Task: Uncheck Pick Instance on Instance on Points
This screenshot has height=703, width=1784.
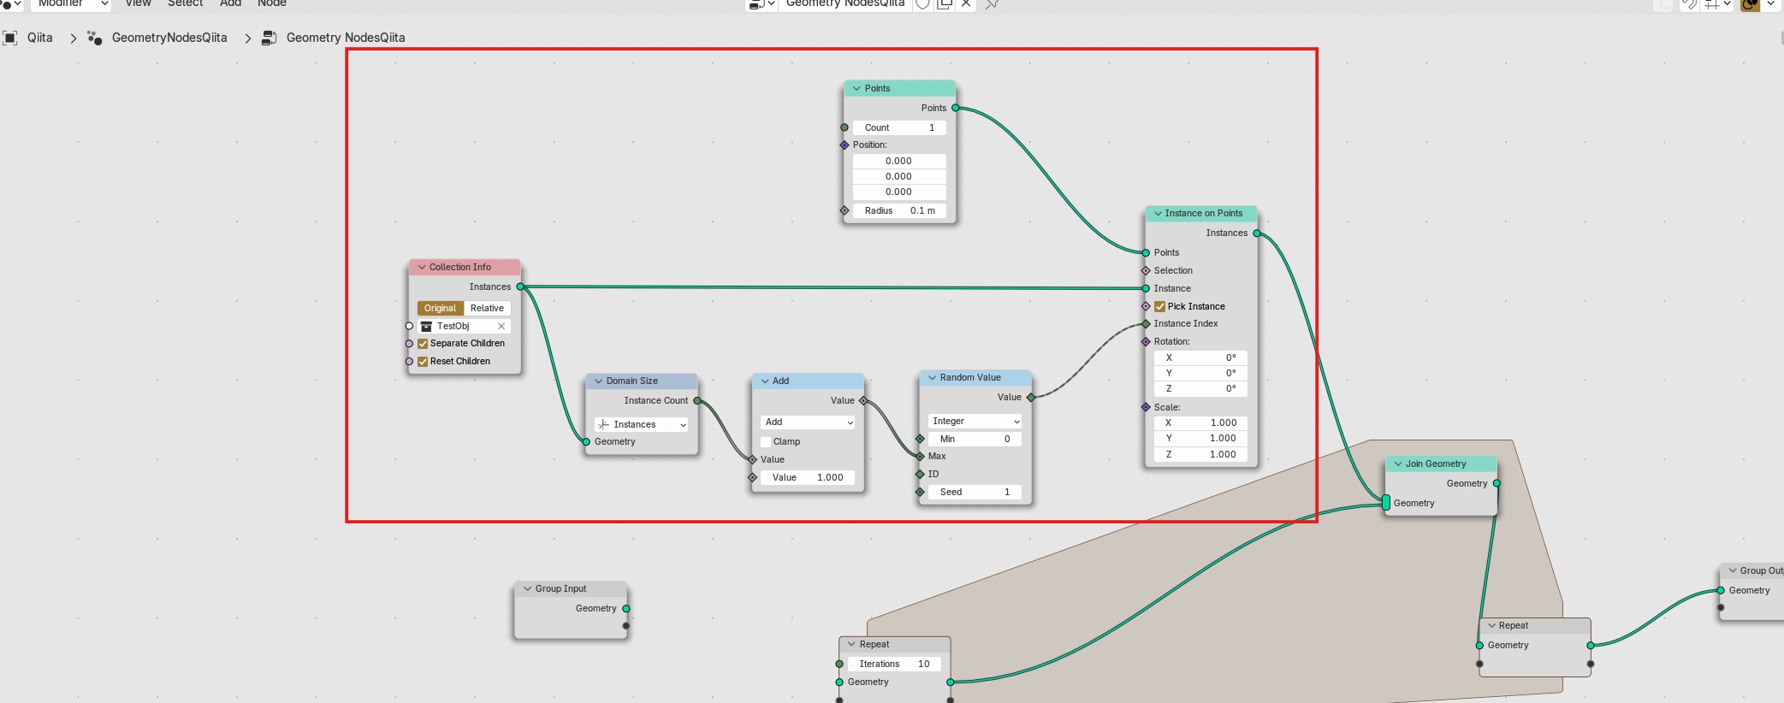Action: (x=1160, y=306)
